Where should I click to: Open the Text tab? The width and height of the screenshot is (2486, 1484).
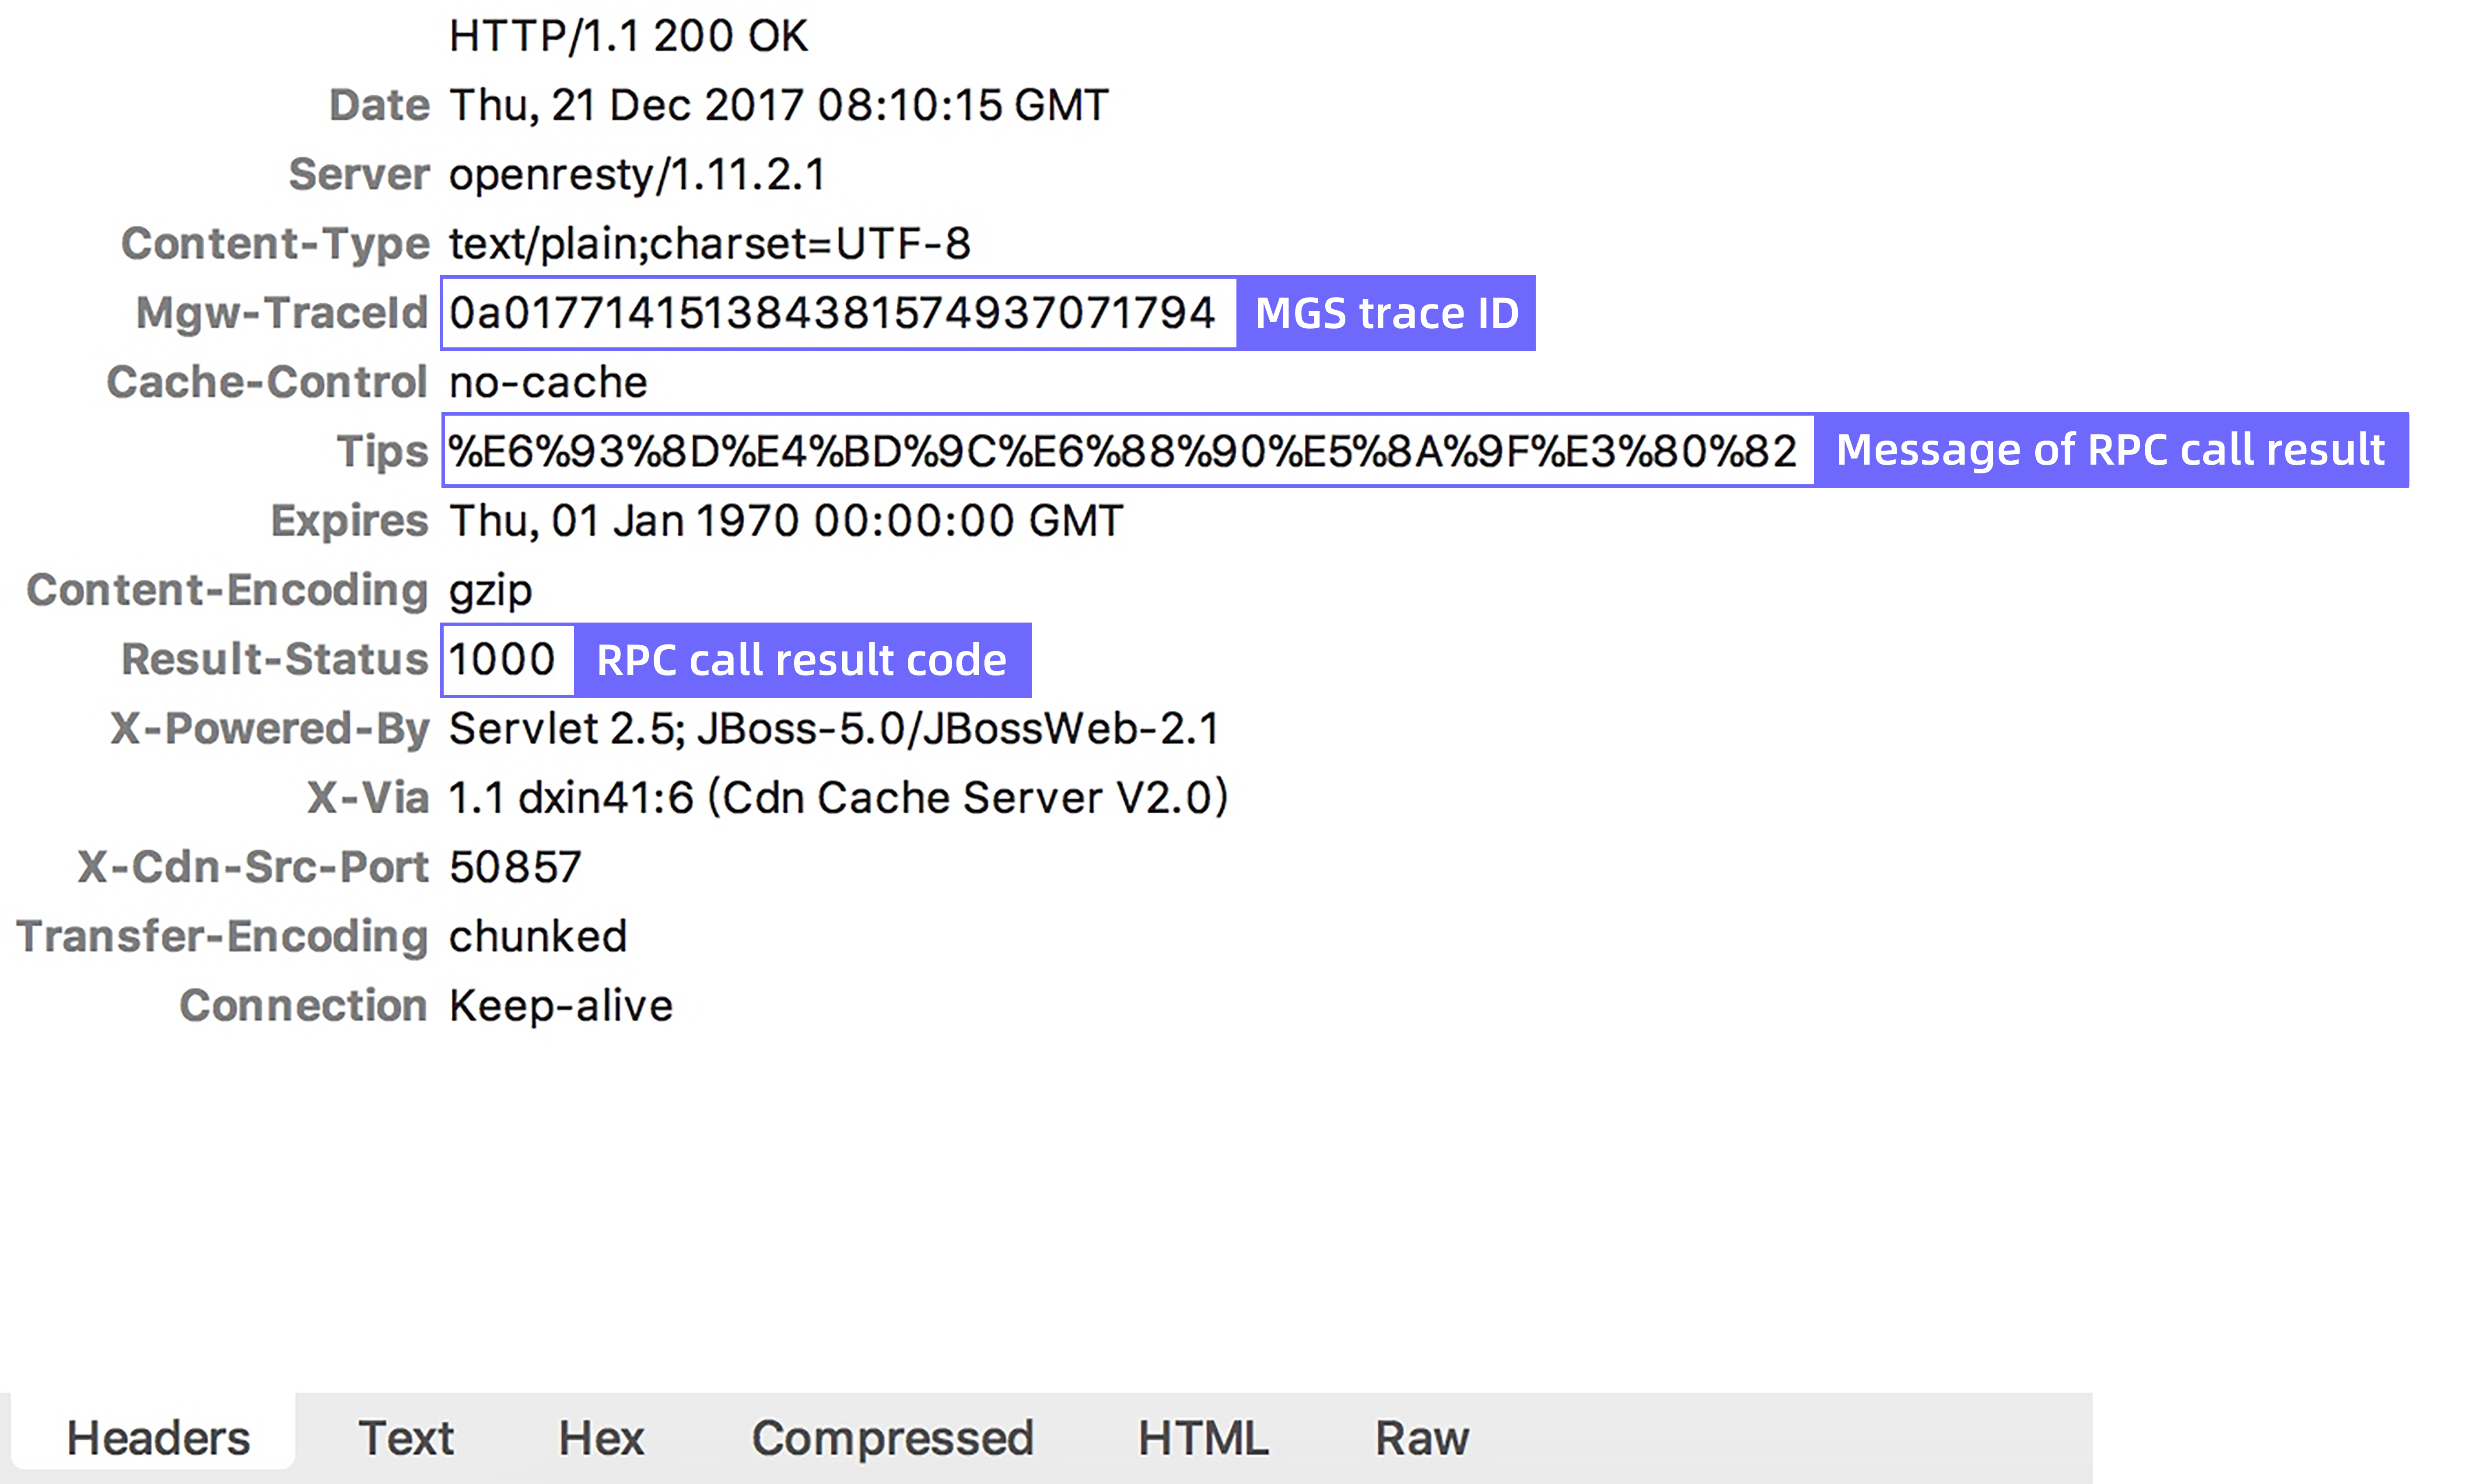[x=406, y=1438]
